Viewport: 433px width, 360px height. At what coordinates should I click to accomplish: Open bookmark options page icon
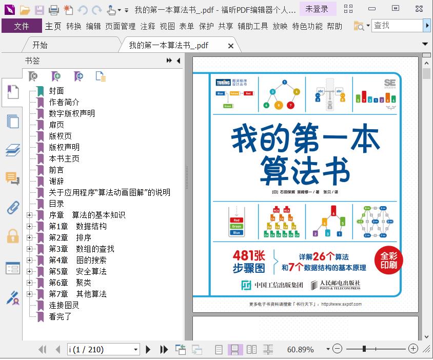tap(101, 76)
